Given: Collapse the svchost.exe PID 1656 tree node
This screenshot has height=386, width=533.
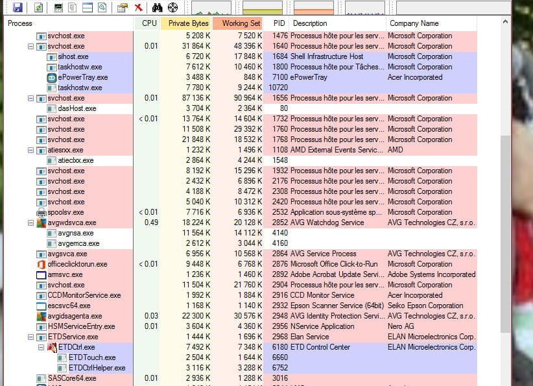Looking at the screenshot, I should tap(30, 99).
